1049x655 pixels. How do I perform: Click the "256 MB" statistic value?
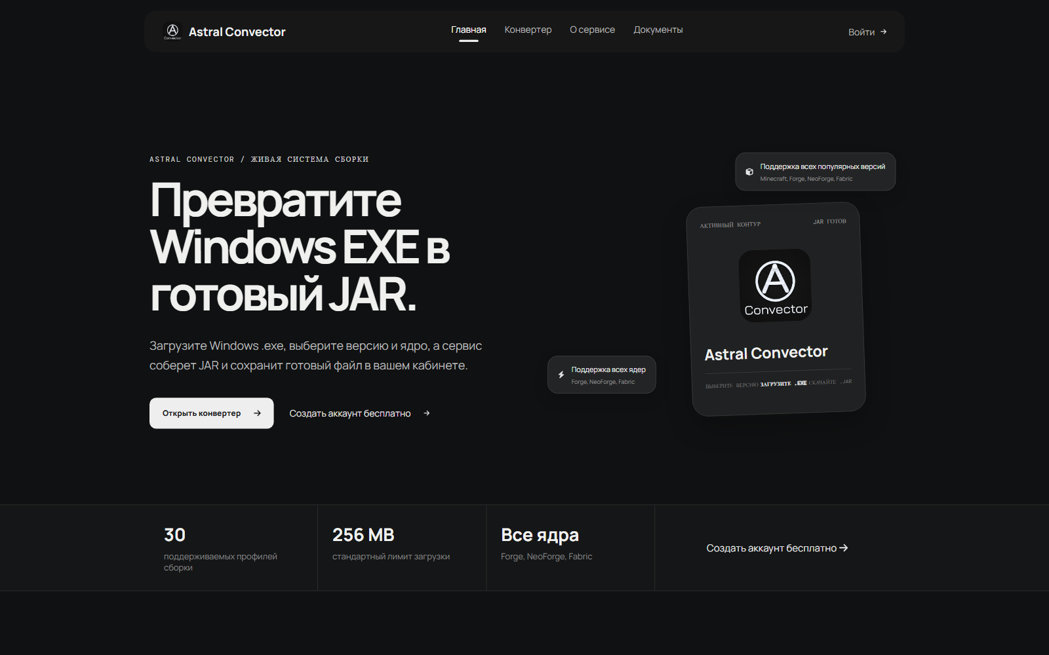(363, 535)
